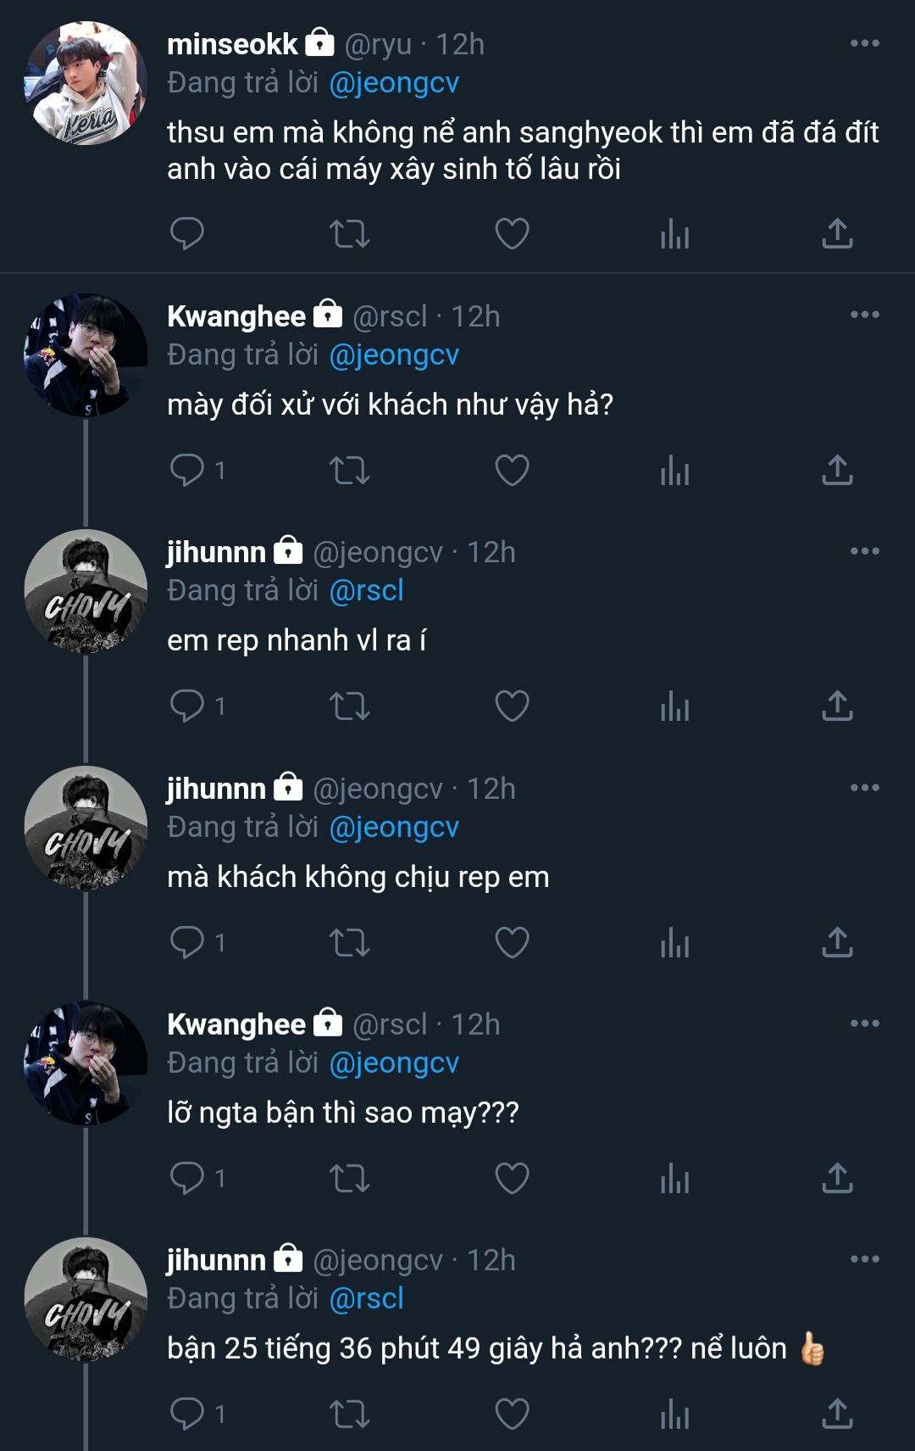Reply to minseokk's tweet

186,233
